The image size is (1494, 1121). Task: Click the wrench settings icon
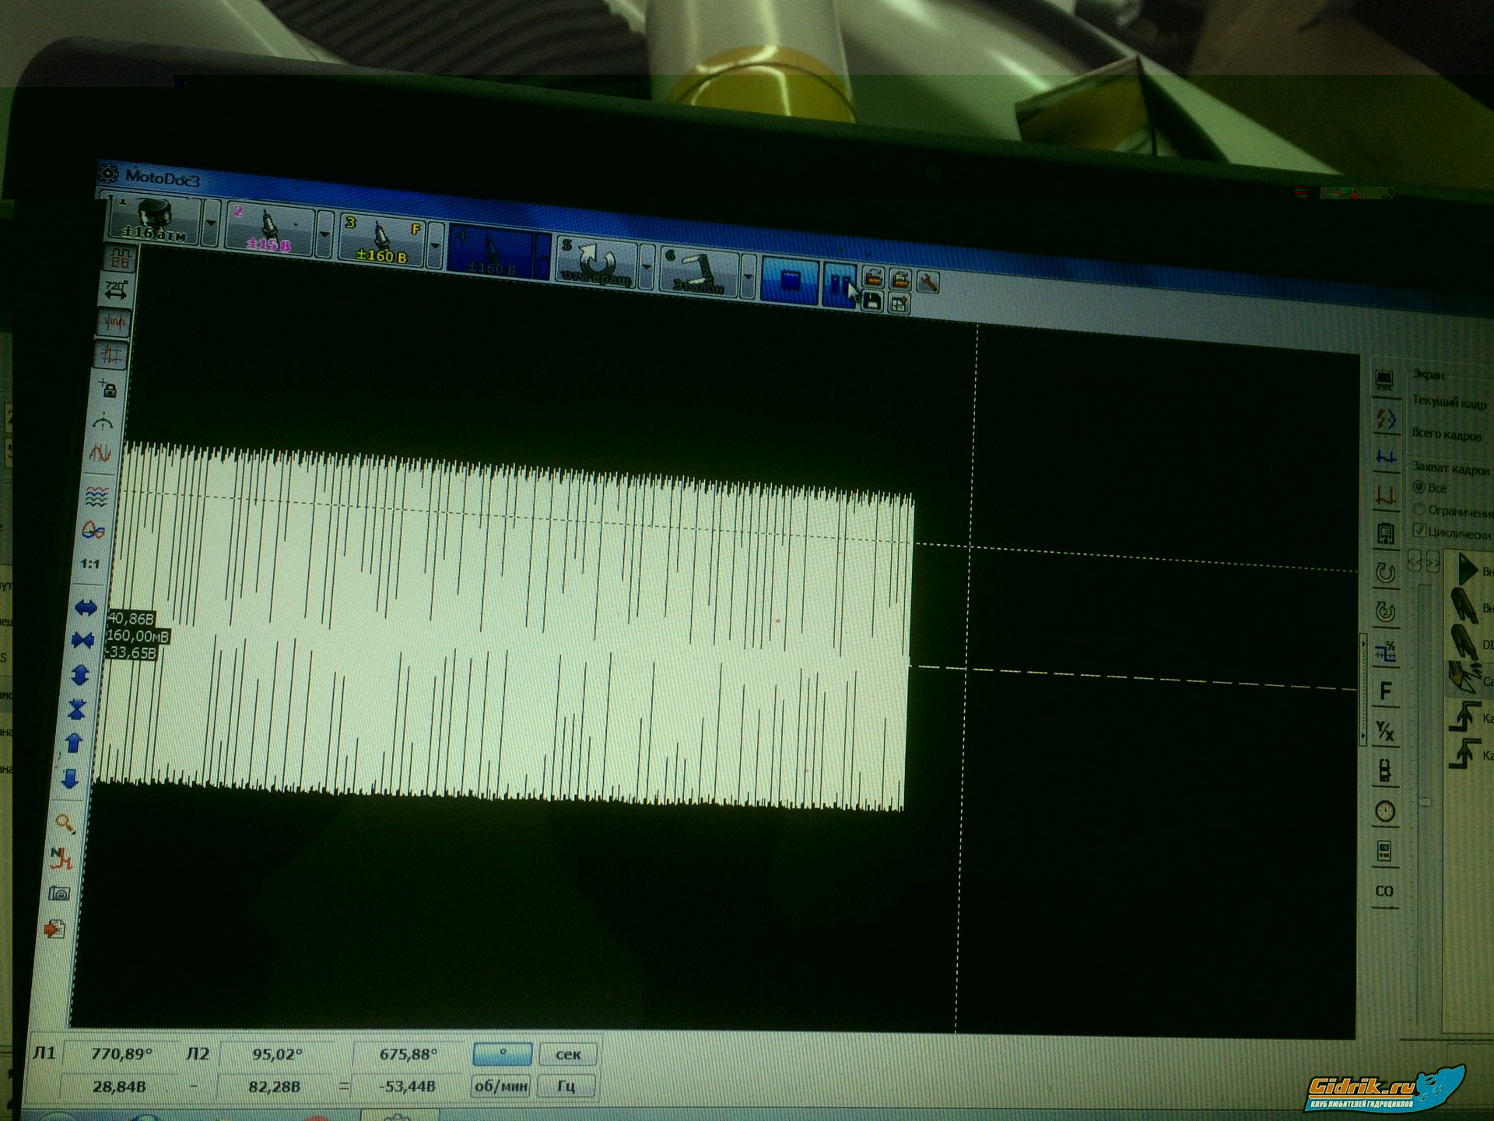pyautogui.click(x=928, y=282)
